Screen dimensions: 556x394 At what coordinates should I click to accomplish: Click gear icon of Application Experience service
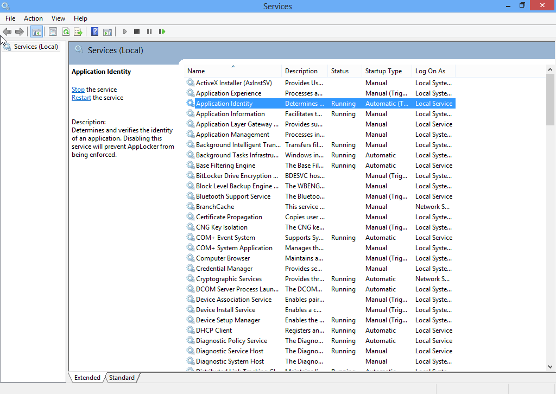(x=191, y=93)
